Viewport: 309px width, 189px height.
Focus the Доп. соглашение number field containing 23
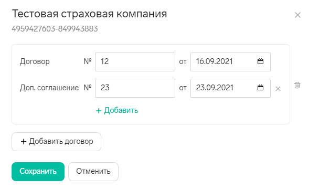pos(135,88)
